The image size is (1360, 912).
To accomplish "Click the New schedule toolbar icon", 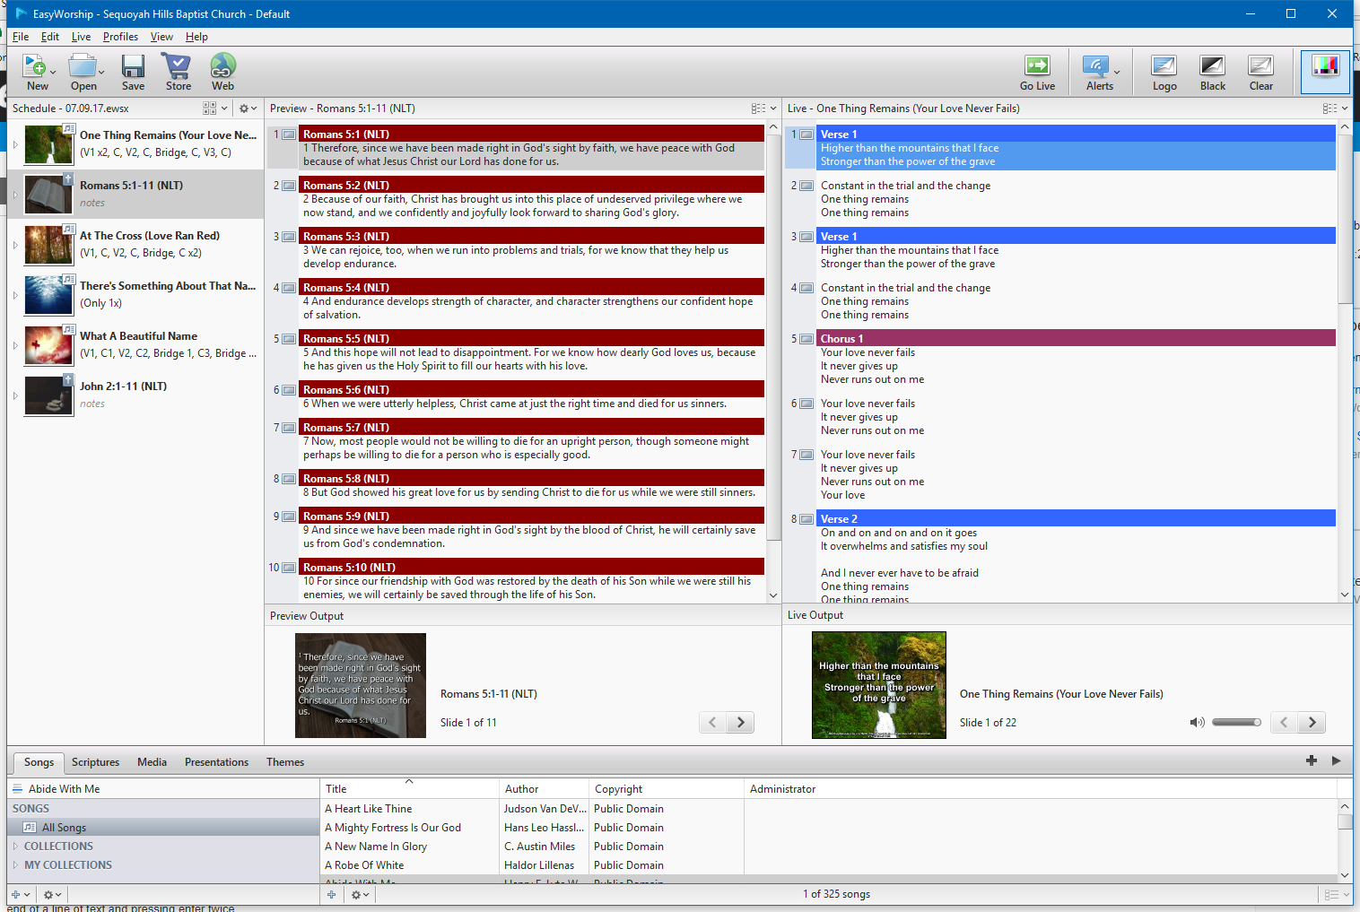I will 35,66.
